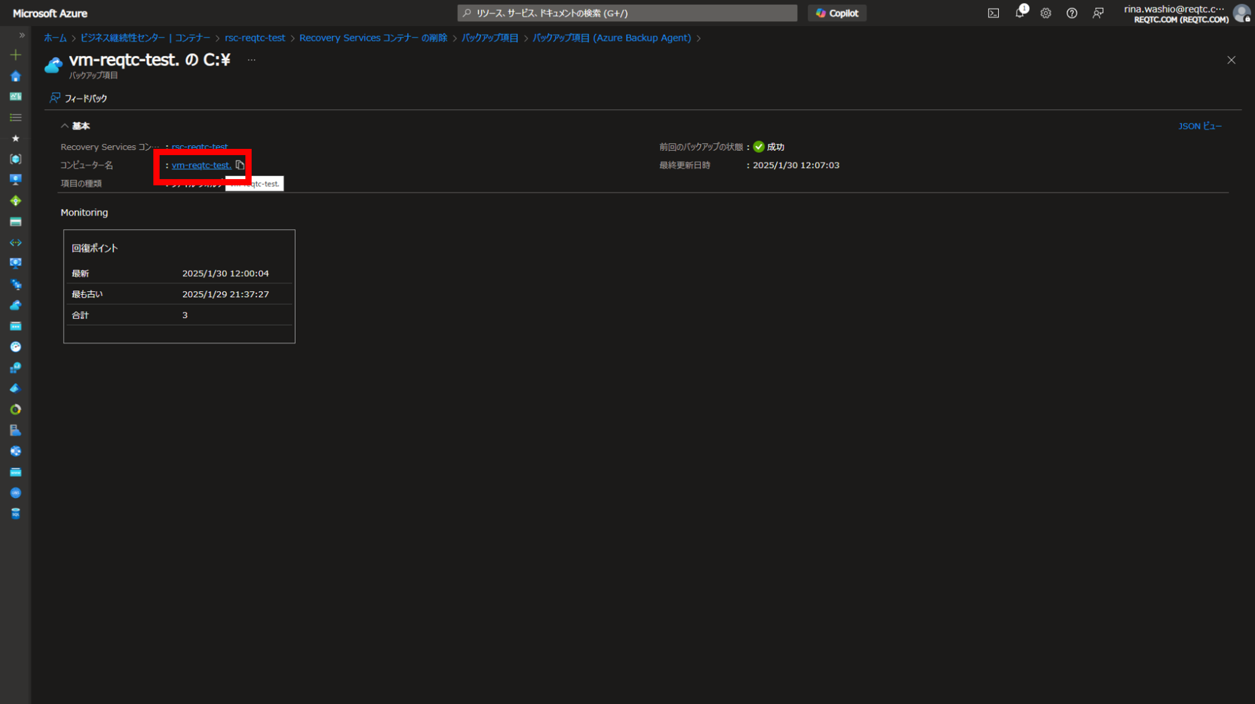Open バックアップ項目 breadcrumb

[489, 38]
